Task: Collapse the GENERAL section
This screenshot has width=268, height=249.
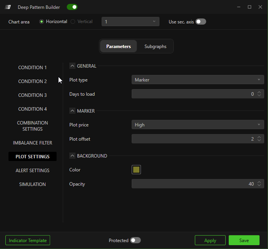Action: click(72, 66)
